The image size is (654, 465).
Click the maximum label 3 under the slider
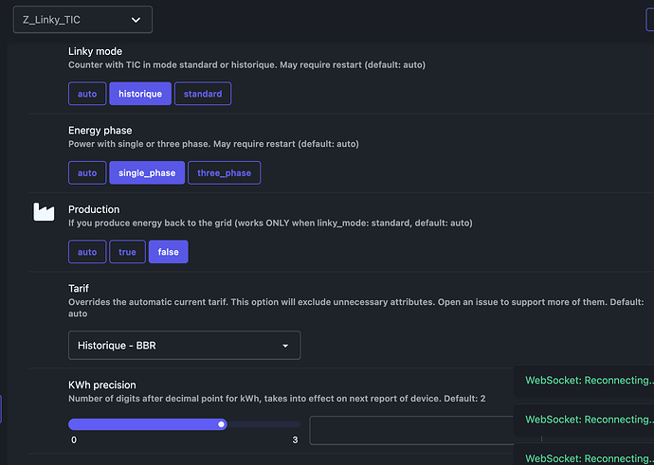[296, 440]
